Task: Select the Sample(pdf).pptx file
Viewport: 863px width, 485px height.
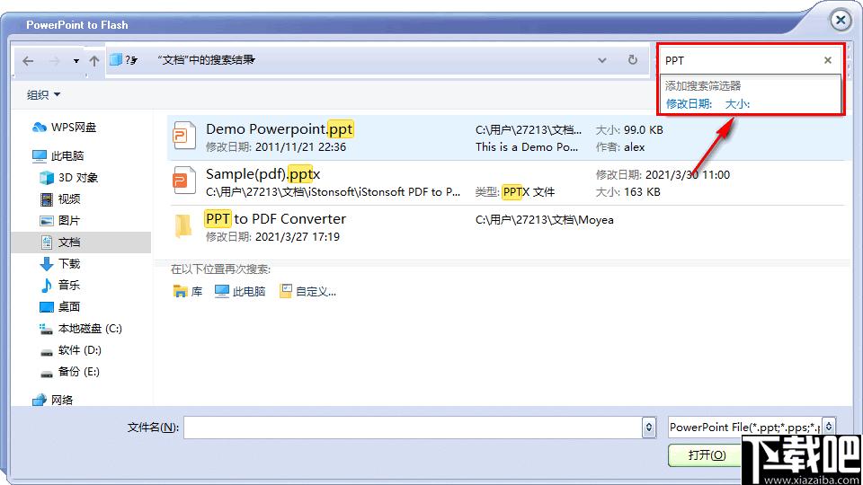Action: click(506, 182)
